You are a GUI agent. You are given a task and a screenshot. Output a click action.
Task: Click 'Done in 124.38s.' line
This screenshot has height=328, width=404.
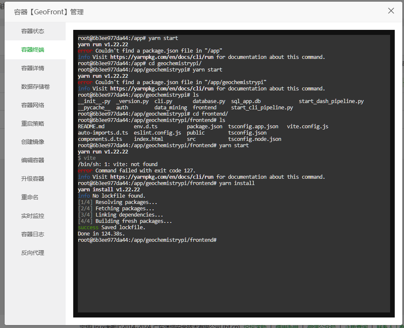[101, 234]
